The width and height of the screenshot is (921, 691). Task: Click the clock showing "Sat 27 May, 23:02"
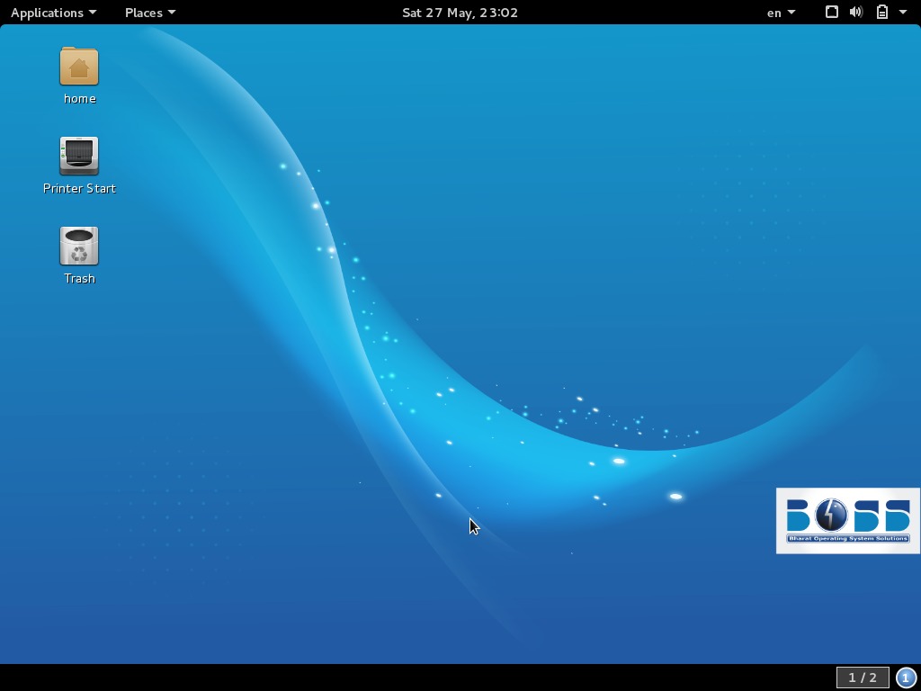[x=460, y=12]
